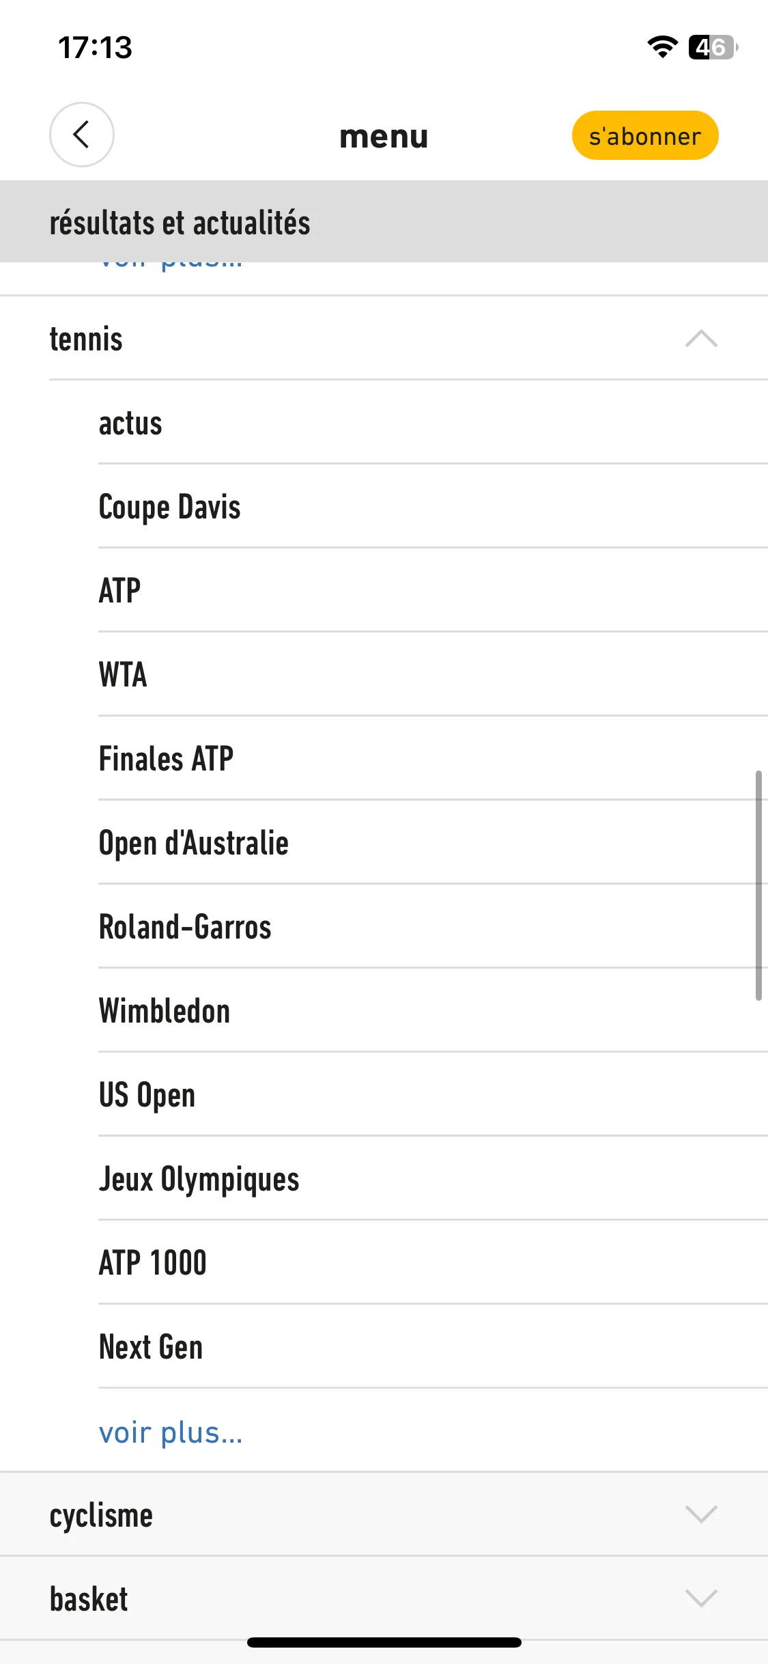Image resolution: width=768 pixels, height=1664 pixels.
Task: Click the vertical scrollbar indicator
Action: click(x=758, y=885)
